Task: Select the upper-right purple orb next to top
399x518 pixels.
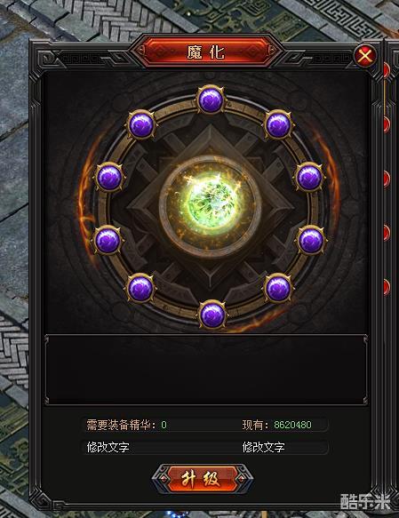Action: coord(278,125)
